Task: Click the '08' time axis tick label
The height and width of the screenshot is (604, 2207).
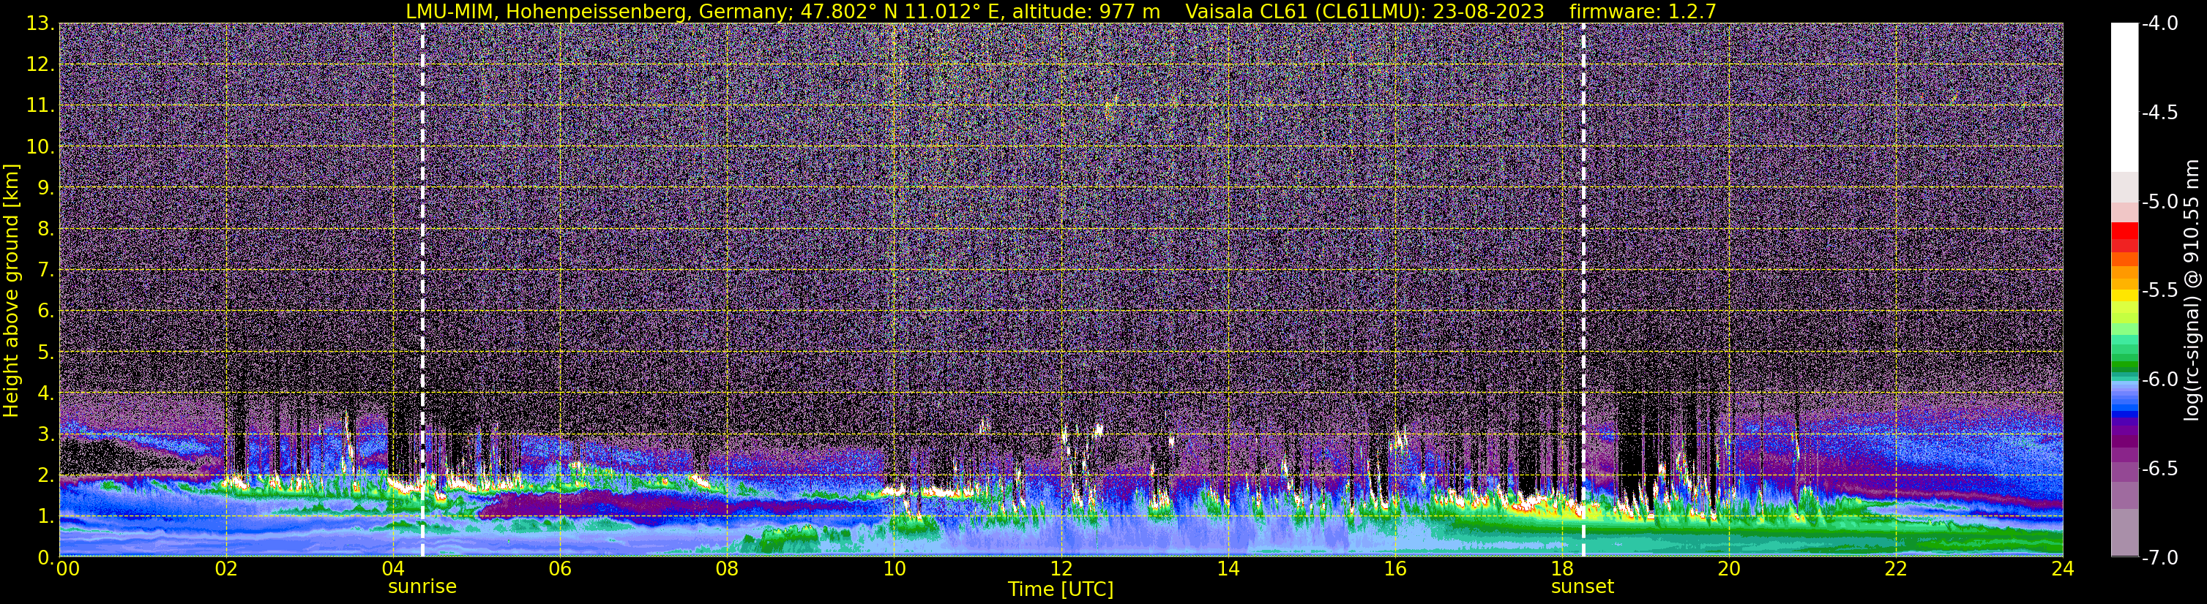Action: [x=728, y=569]
